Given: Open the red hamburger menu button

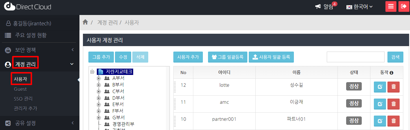Looking at the screenshot, I should pyautogui.click(x=391, y=6).
